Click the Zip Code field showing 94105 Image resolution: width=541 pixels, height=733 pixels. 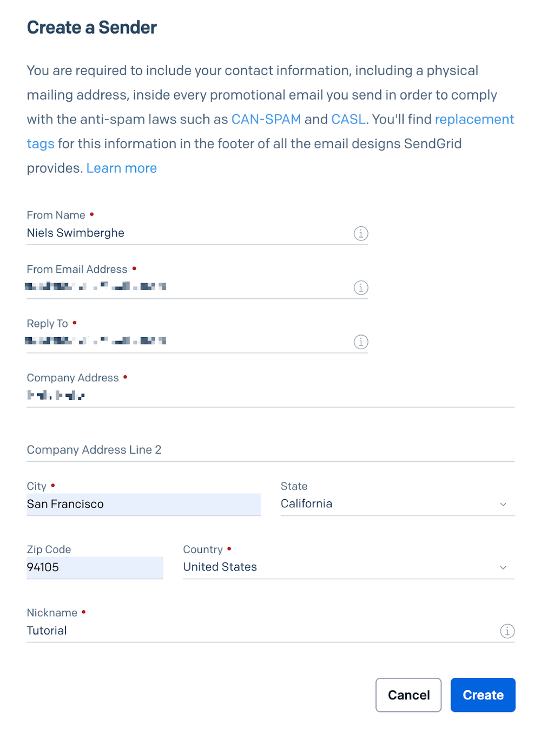(95, 567)
